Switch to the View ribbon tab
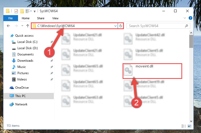201x133 pixels. pos(55,18)
